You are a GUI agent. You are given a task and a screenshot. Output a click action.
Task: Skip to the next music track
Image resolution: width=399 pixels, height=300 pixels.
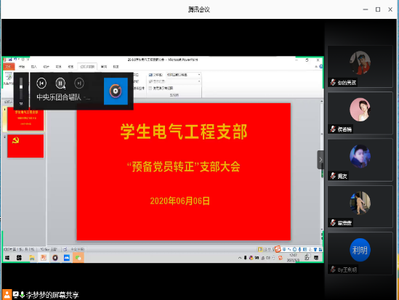tap(79, 83)
